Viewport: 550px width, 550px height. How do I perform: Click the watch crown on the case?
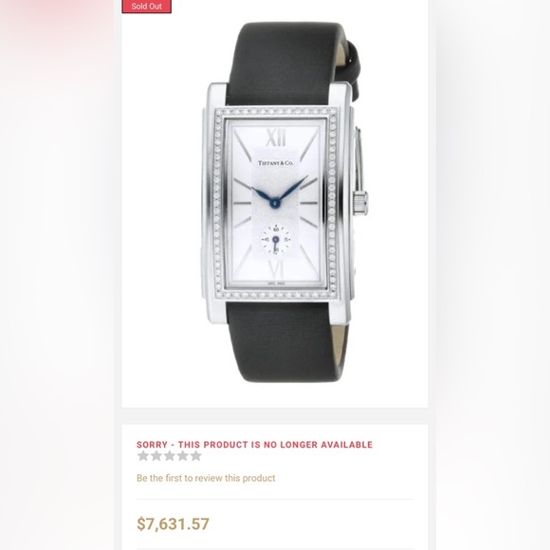point(360,203)
